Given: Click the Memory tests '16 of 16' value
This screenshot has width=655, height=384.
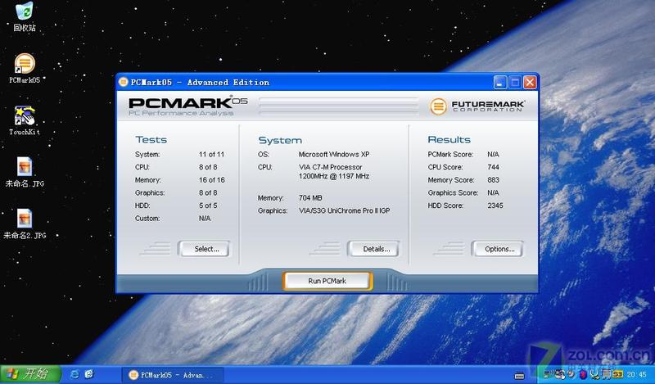Looking at the screenshot, I should click(211, 179).
